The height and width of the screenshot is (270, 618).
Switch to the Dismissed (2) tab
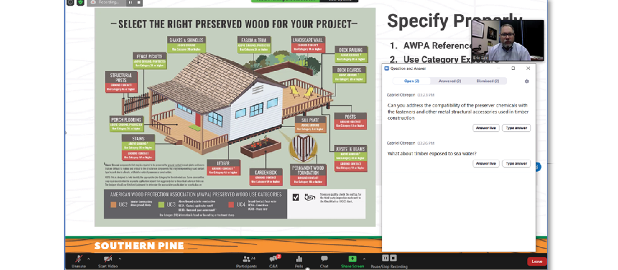488,81
